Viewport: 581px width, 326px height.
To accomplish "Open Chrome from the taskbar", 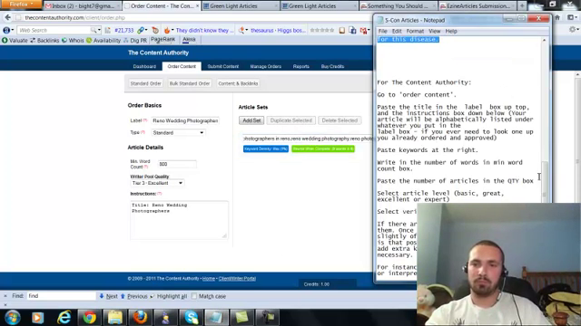I will point(89,318).
